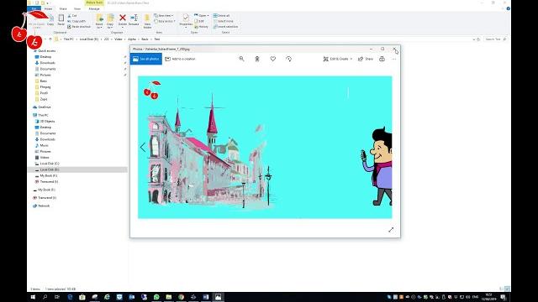Switch to the View ribbon tab
Viewport: 538px width, 302px height.
77,8
